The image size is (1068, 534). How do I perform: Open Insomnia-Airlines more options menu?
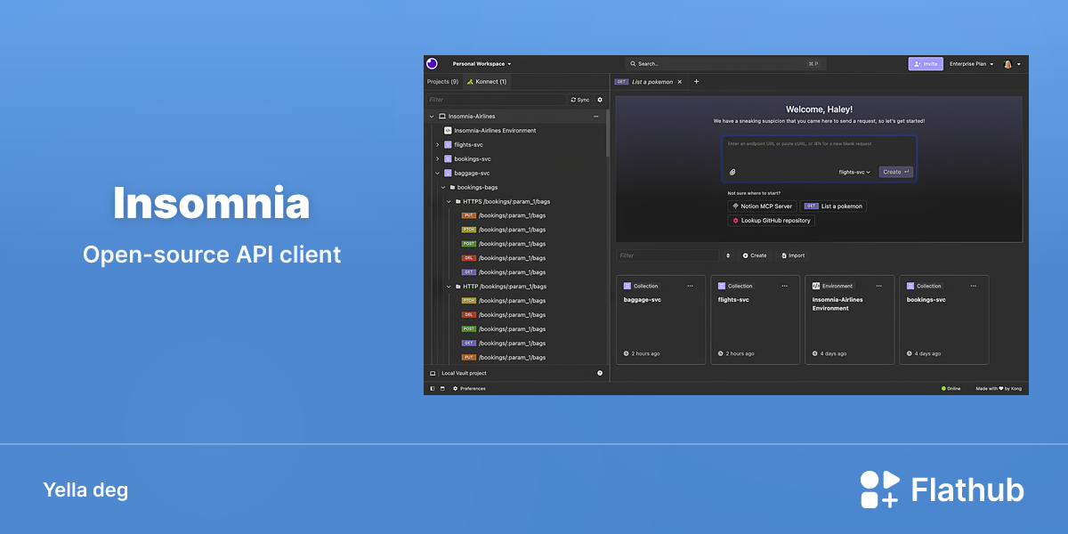596,117
